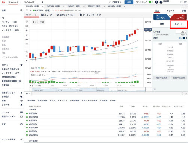Viewport: 188px width, 143px height.
Task: Click the IG logo
Action: (x=3, y=2)
